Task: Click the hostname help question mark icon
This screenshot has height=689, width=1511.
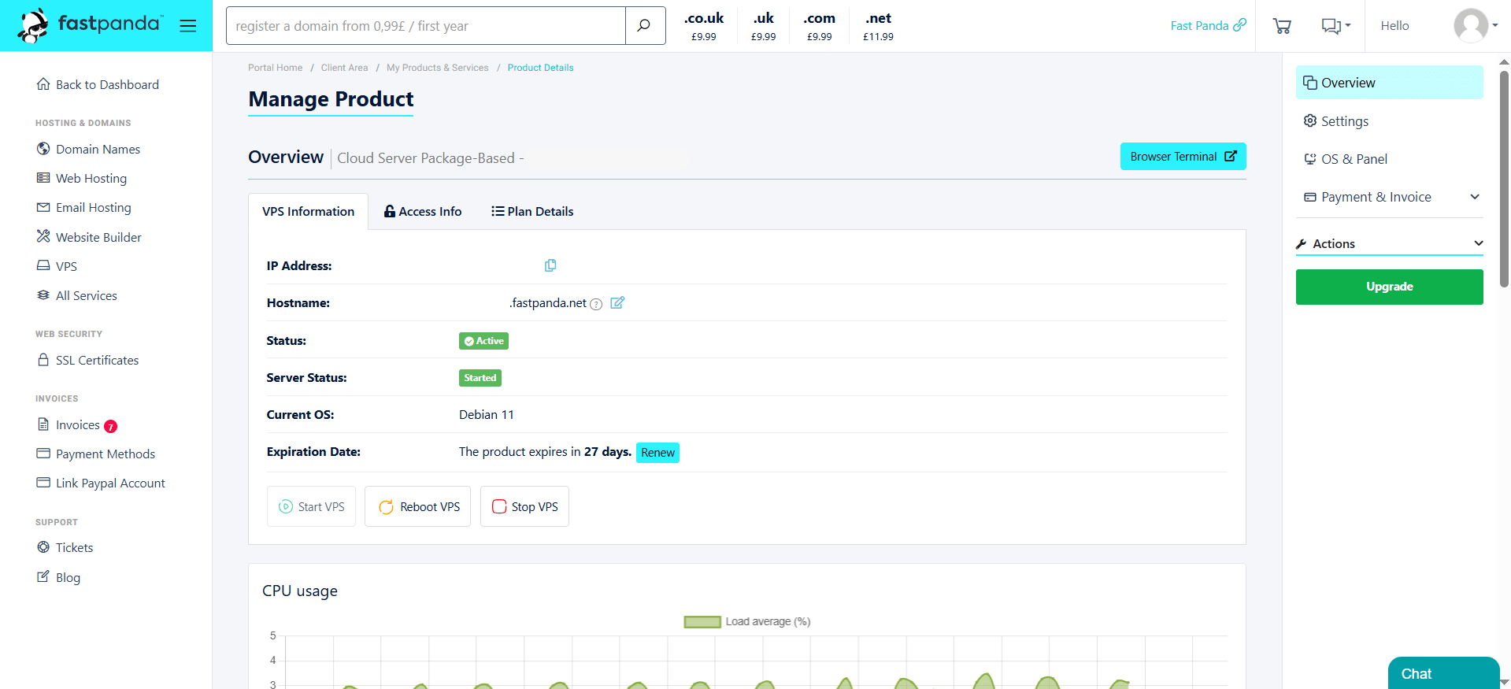Action: (596, 304)
